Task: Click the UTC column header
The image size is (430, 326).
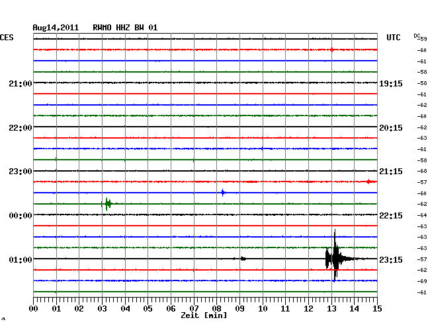Action: click(x=393, y=38)
